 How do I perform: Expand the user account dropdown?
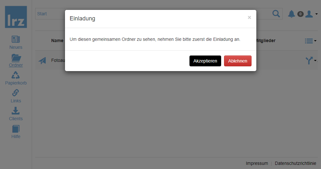click(311, 14)
